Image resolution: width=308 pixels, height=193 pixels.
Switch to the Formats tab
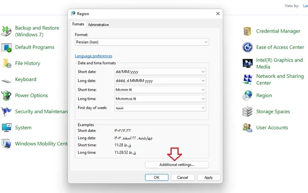tap(78, 24)
